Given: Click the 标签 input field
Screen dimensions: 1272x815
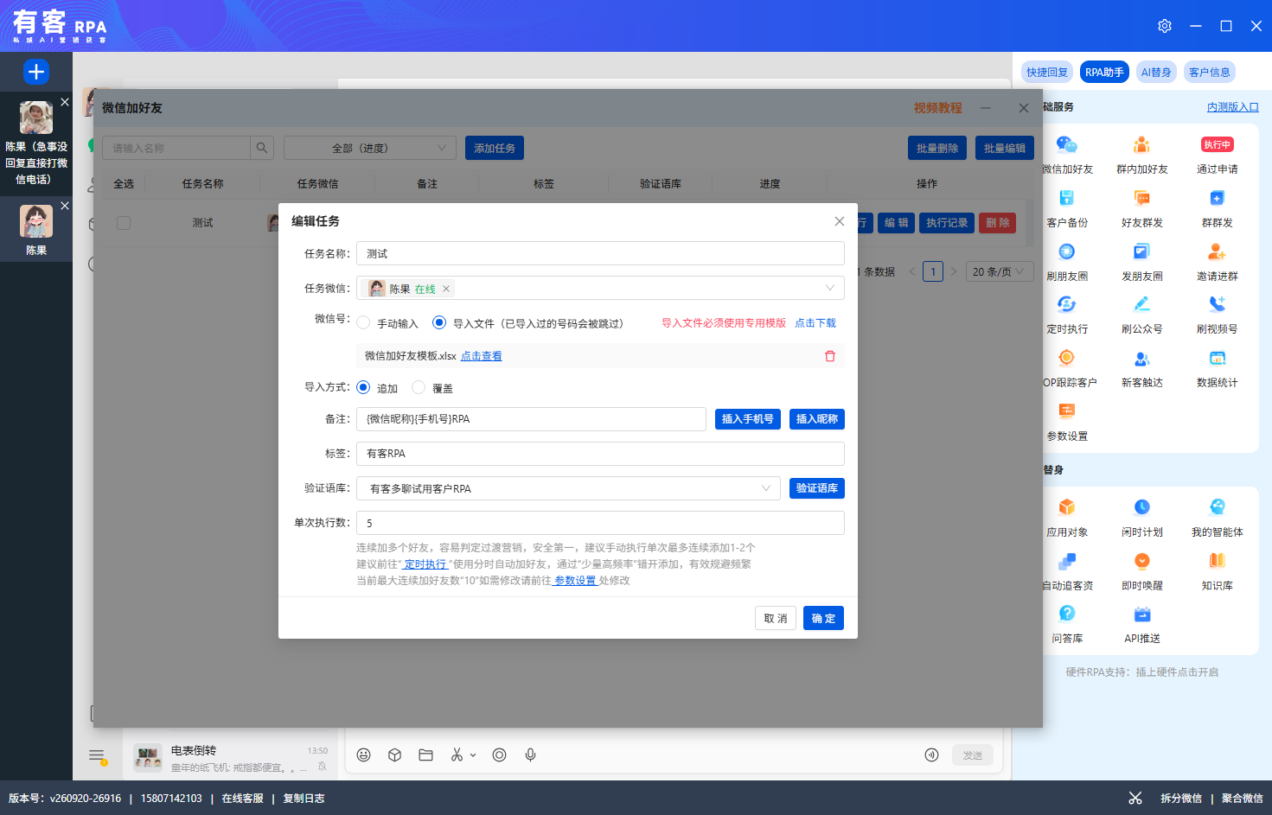Looking at the screenshot, I should click(600, 454).
